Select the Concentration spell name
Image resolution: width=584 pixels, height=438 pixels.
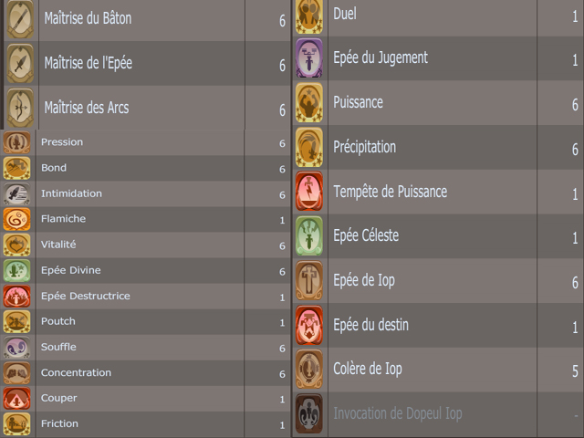coord(76,372)
